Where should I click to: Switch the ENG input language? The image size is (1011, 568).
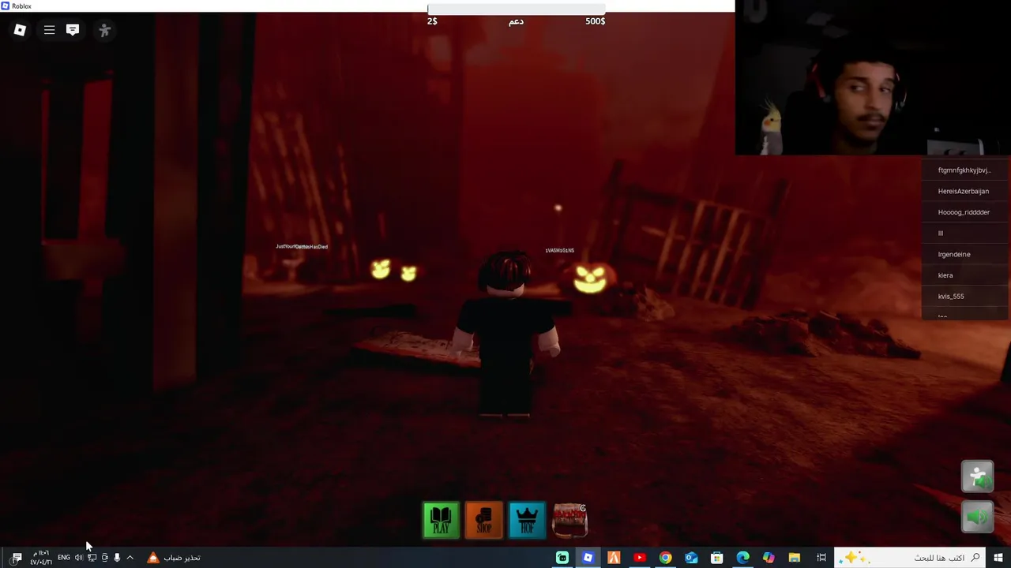tap(63, 558)
